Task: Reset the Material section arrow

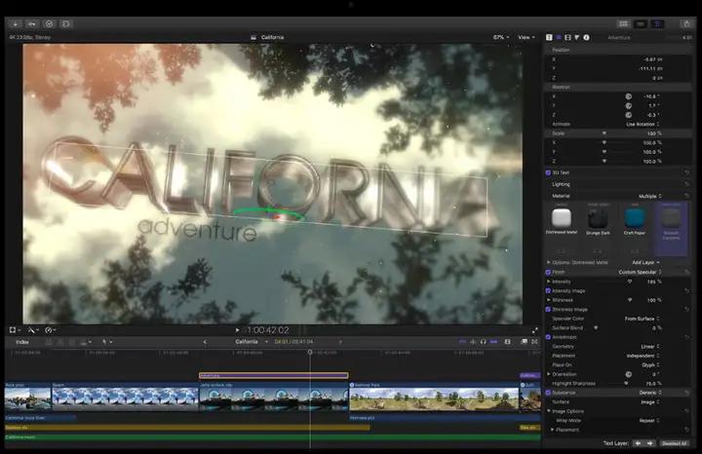Action: point(686,196)
